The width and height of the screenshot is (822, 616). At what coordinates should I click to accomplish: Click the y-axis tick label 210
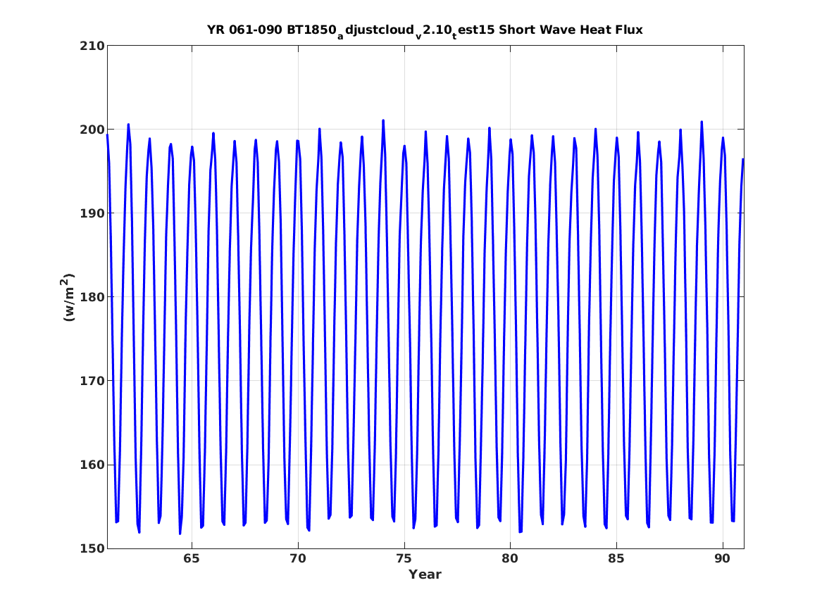(x=92, y=46)
